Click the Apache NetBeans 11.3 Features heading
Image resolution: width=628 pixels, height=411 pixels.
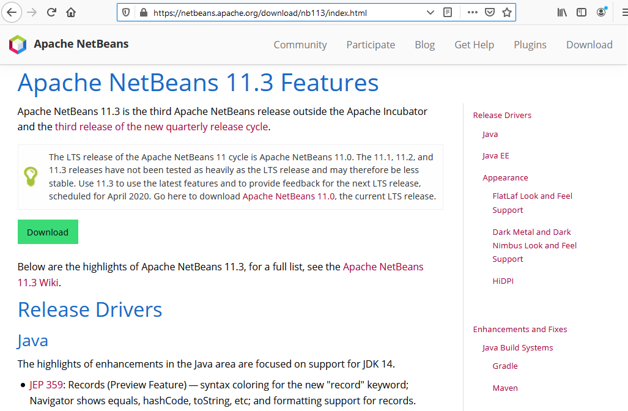[198, 83]
